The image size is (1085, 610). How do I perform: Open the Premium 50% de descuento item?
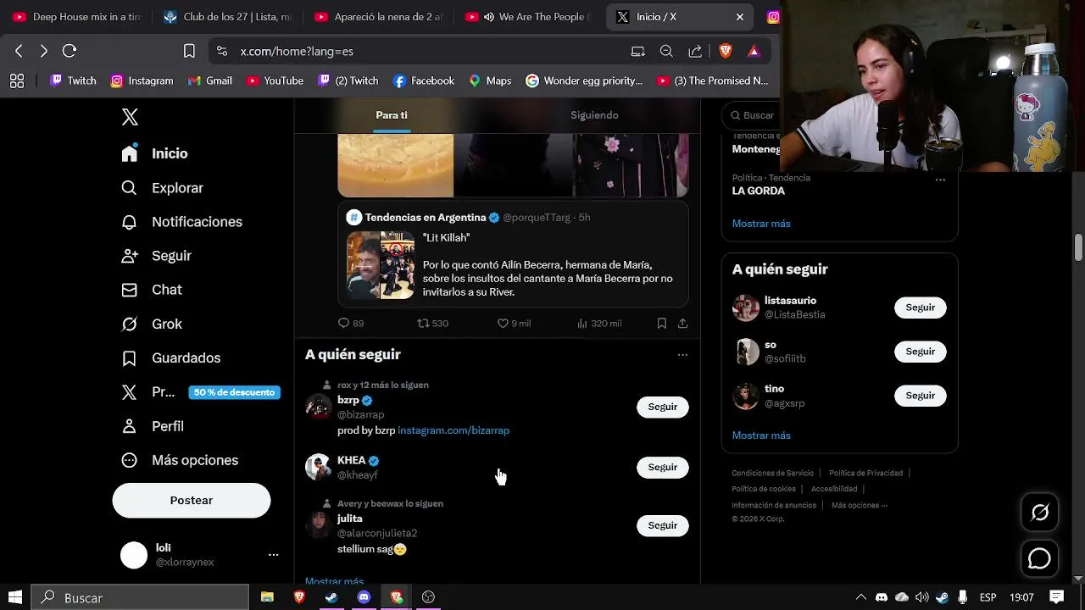click(x=200, y=392)
